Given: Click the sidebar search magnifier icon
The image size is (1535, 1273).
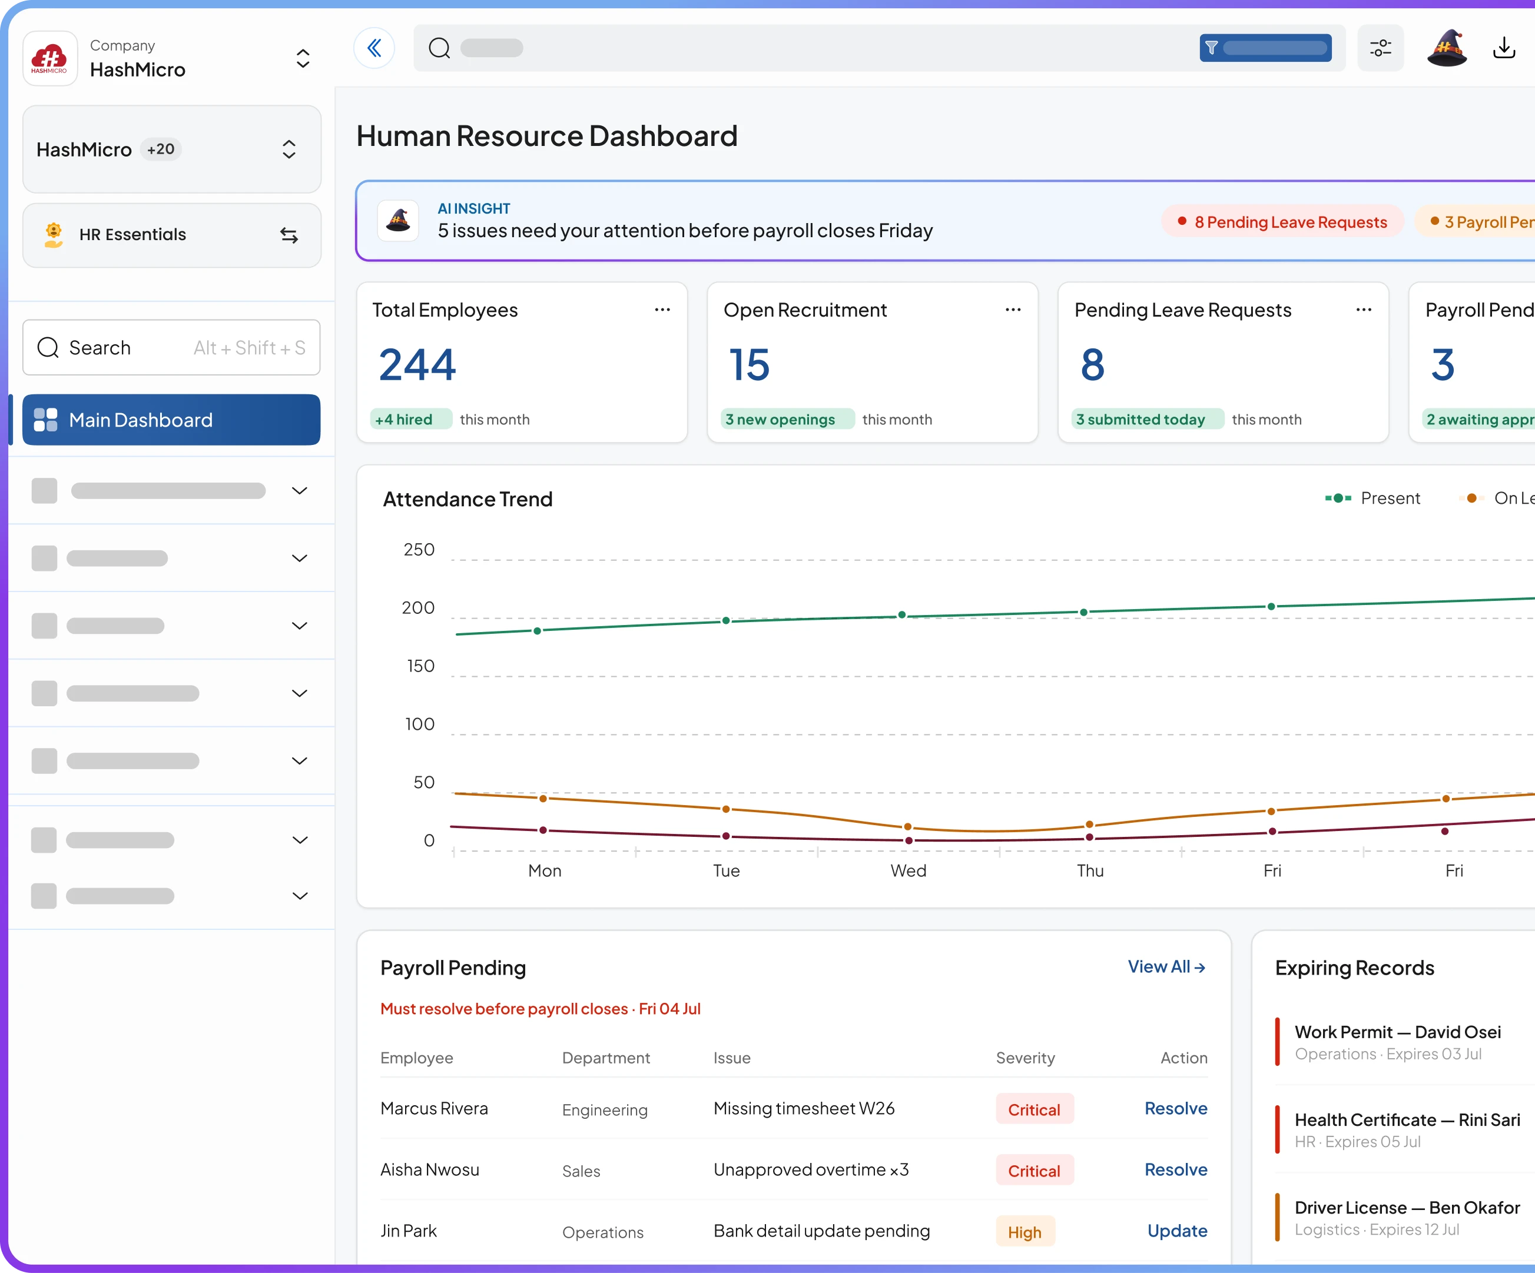Looking at the screenshot, I should tap(48, 347).
